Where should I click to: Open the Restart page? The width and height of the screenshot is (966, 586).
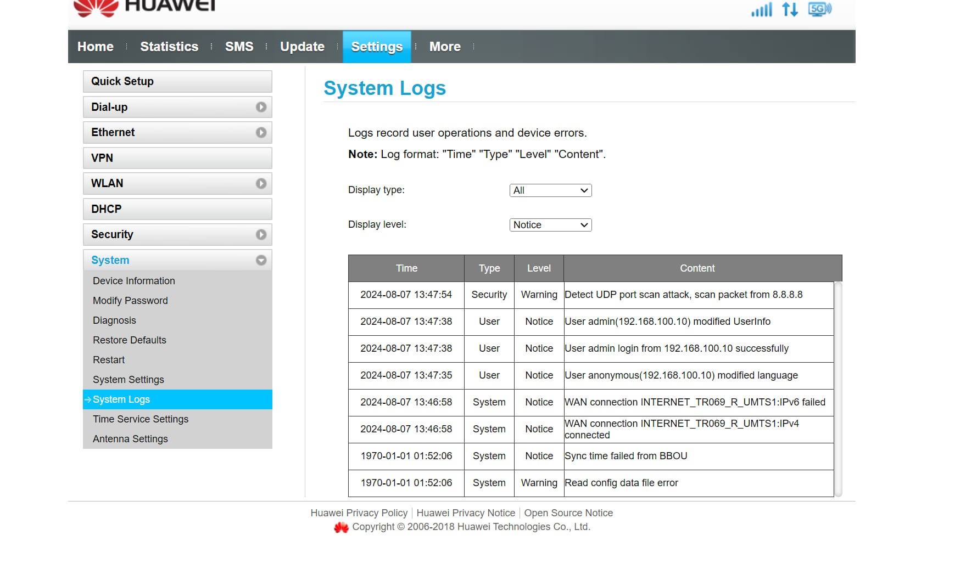pos(109,360)
